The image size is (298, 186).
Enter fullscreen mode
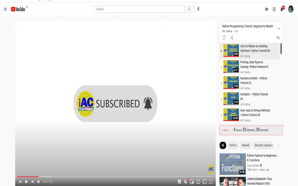(x=211, y=181)
